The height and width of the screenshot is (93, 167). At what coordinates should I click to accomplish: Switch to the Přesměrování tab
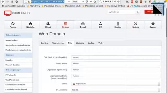point(58,43)
